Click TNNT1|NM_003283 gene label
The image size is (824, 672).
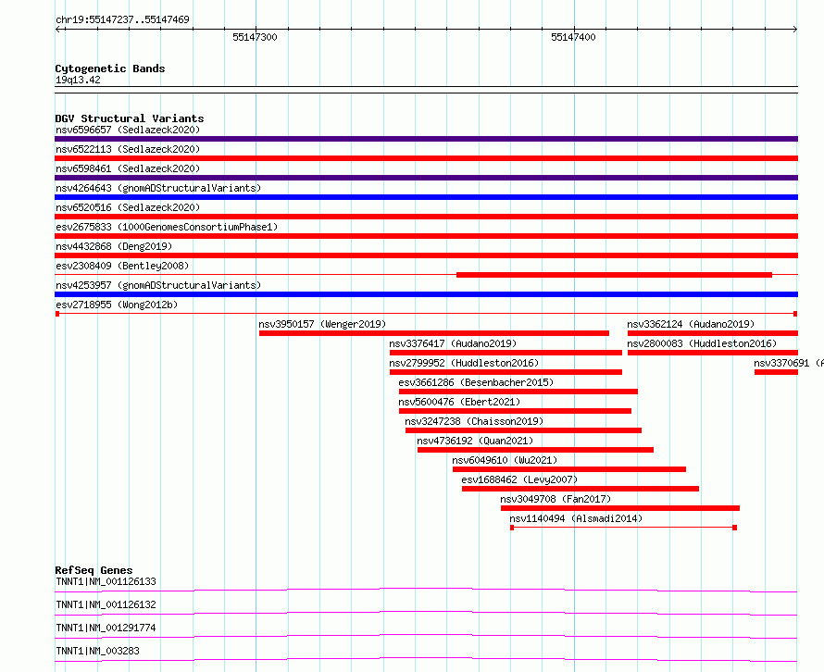(97, 651)
